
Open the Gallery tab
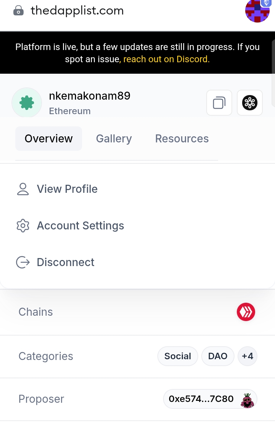[114, 139]
